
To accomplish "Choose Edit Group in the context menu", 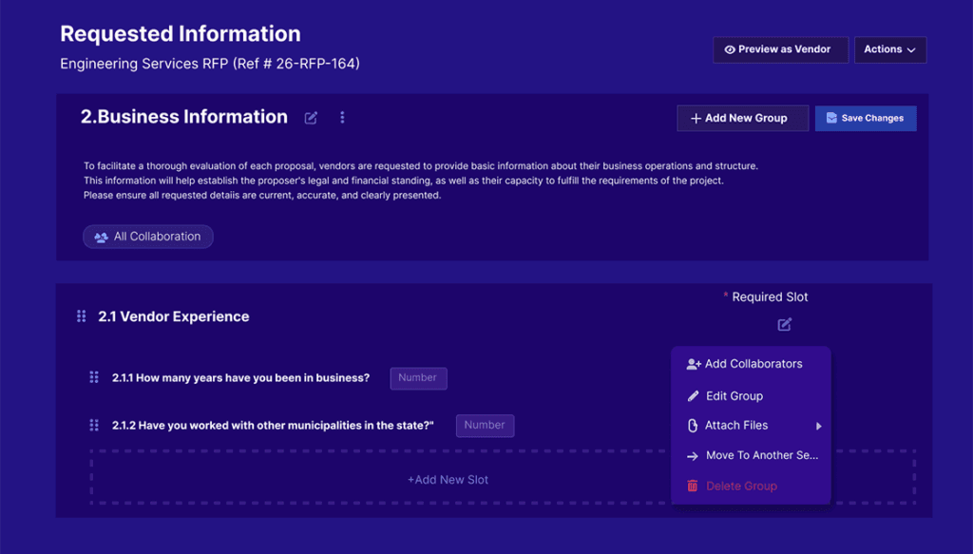I will click(x=734, y=396).
